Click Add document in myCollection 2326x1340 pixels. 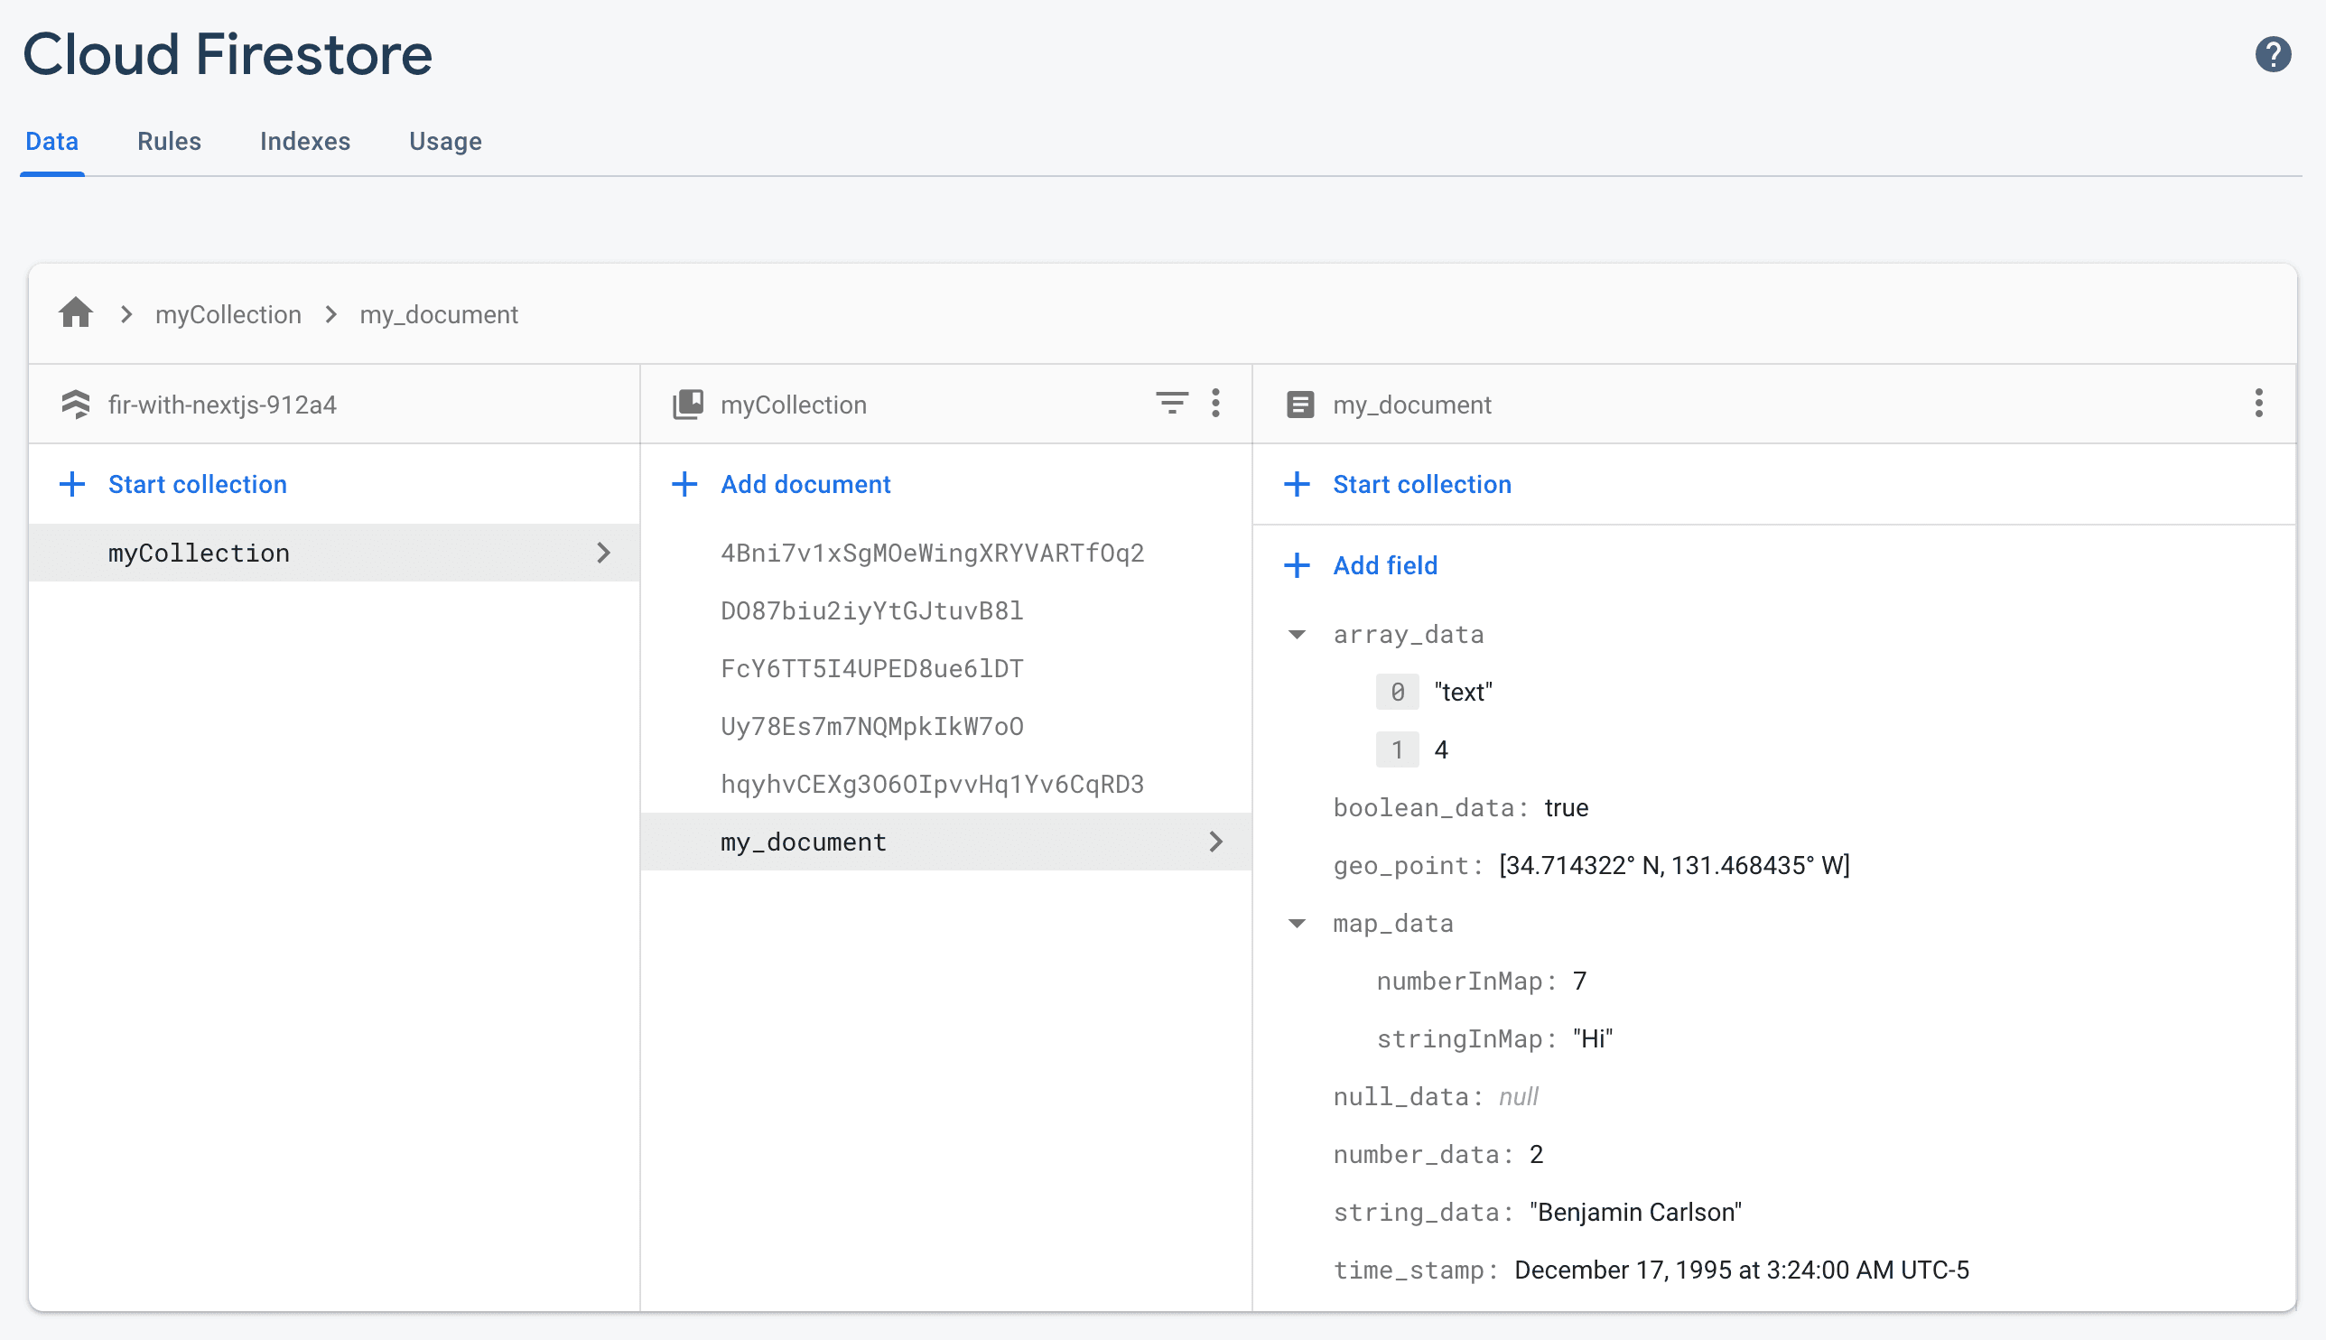coord(805,484)
